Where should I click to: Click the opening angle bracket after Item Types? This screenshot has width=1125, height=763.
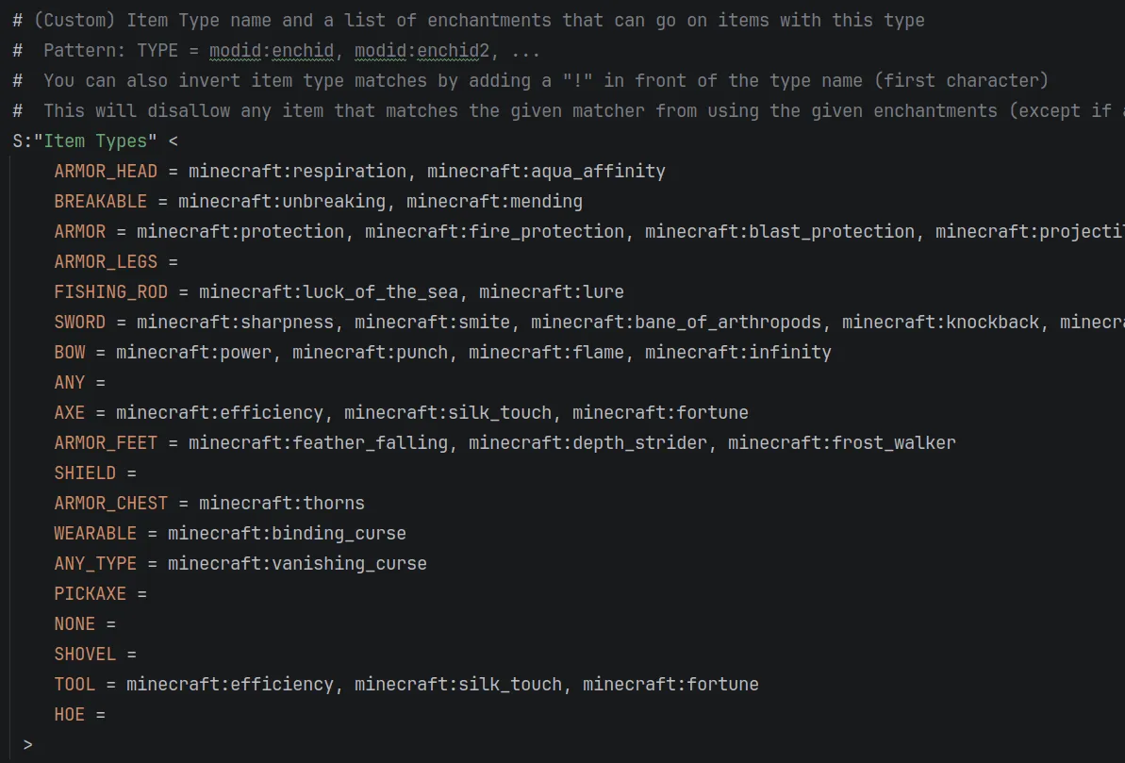(174, 141)
